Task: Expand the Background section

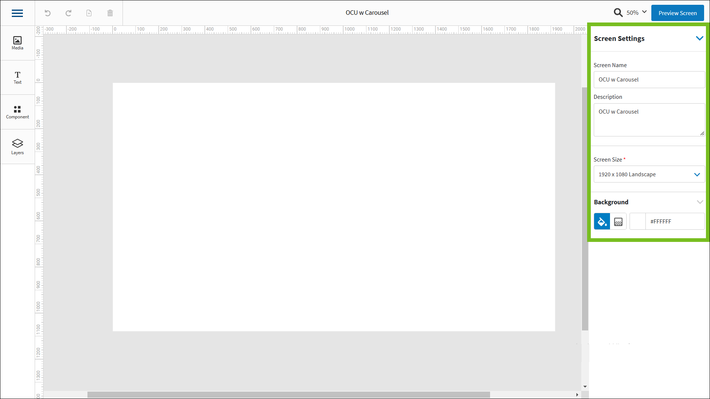Action: click(x=700, y=202)
